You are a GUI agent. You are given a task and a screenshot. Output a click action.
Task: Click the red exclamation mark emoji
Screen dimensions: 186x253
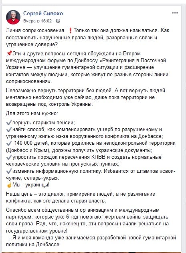(x=70, y=30)
